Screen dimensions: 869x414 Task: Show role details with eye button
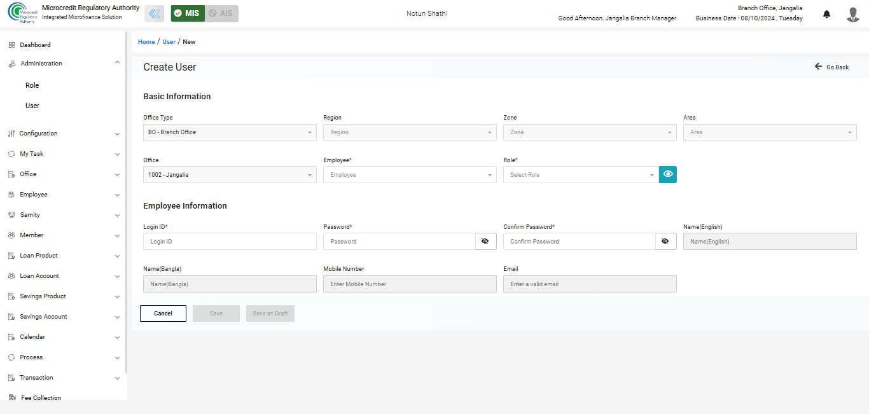tap(667, 174)
